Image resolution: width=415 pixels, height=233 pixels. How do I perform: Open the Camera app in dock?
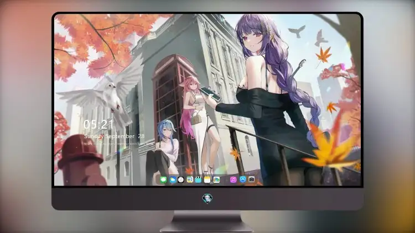[251, 179]
